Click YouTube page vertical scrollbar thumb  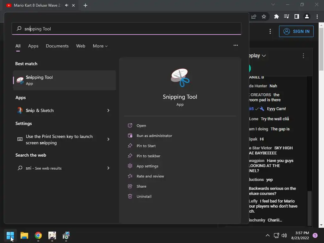click(x=321, y=49)
